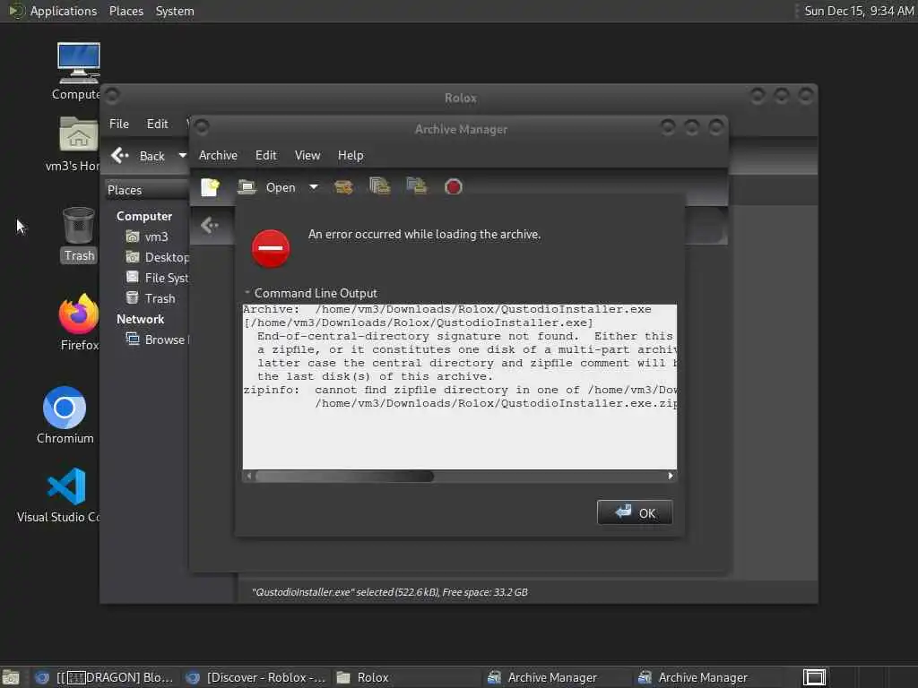Switch to Discover - Roblox taskbar window
This screenshot has width=918, height=688.
tap(255, 677)
